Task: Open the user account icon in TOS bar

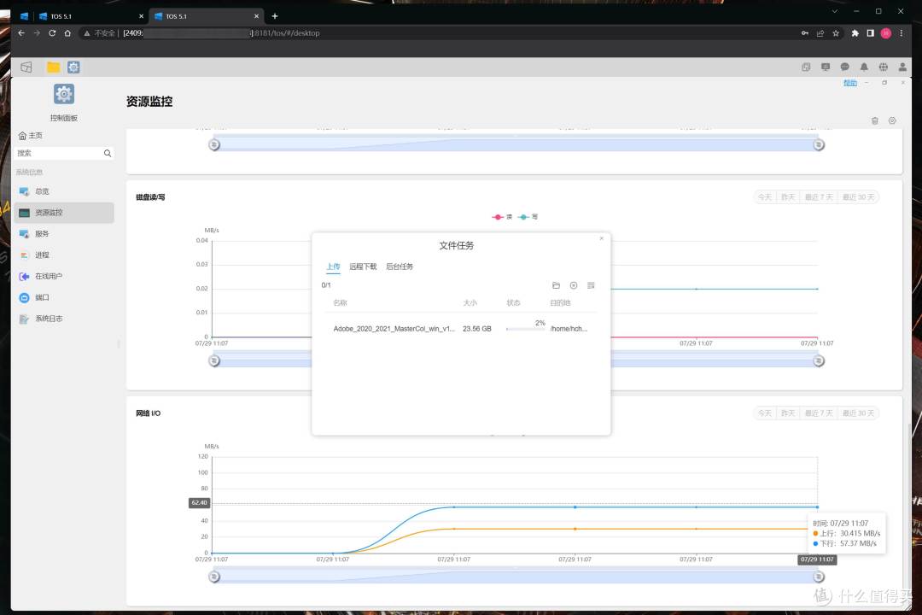Action: point(902,67)
